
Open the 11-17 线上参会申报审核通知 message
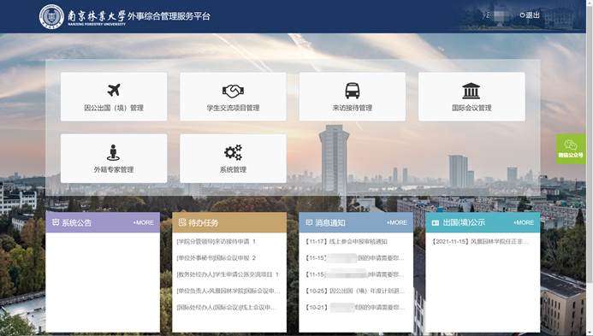tap(346, 241)
